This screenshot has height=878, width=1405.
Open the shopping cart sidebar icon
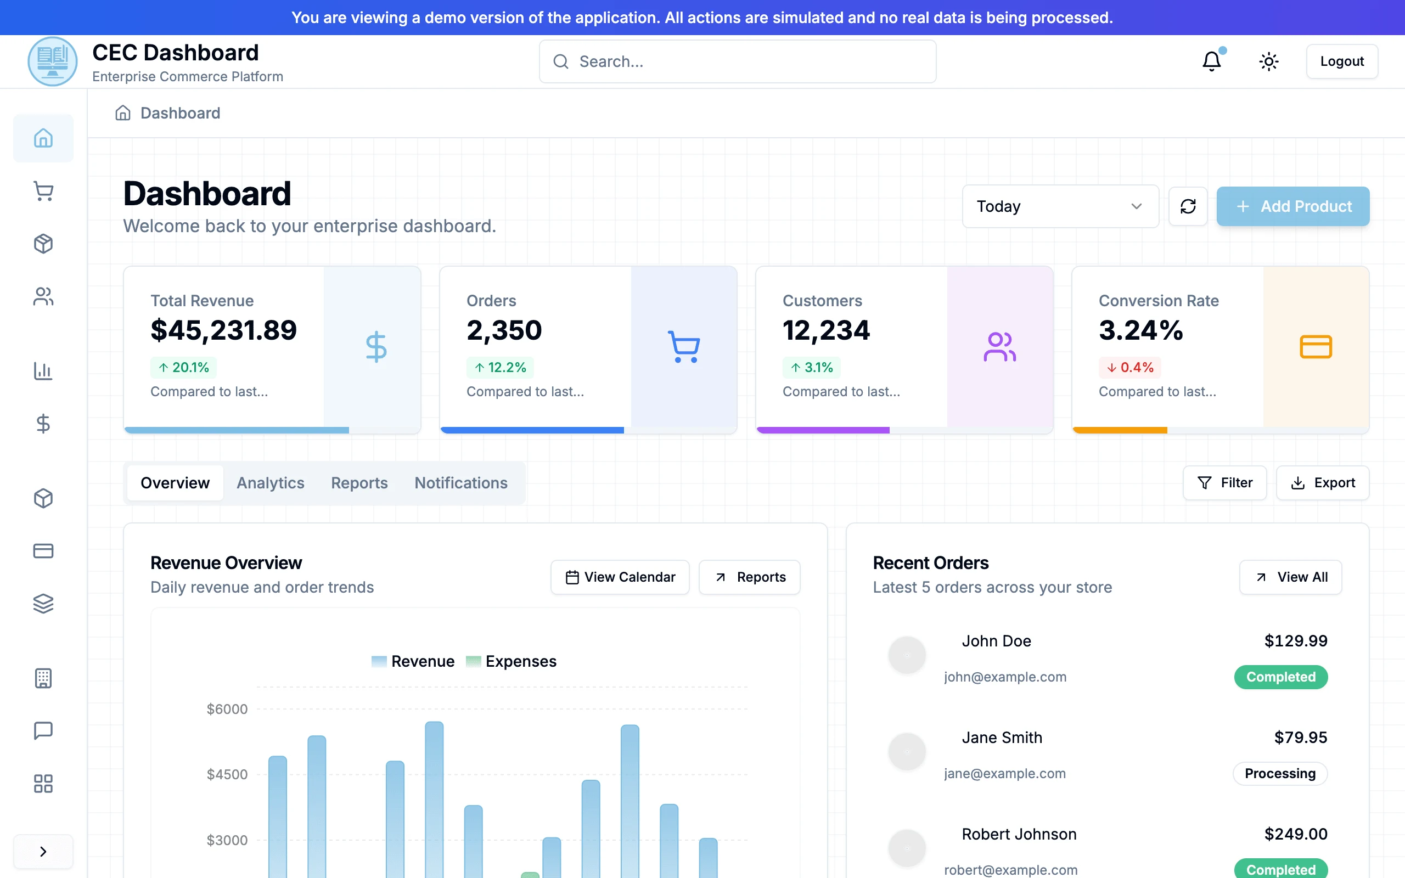click(43, 191)
